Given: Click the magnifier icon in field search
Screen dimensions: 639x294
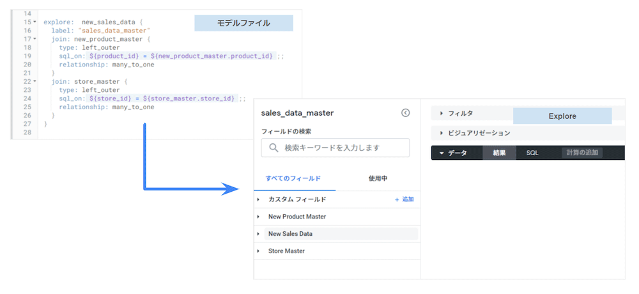Looking at the screenshot, I should coord(274,148).
